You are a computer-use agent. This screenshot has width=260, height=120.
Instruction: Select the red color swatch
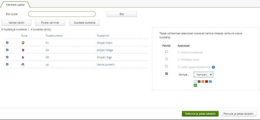point(207,81)
